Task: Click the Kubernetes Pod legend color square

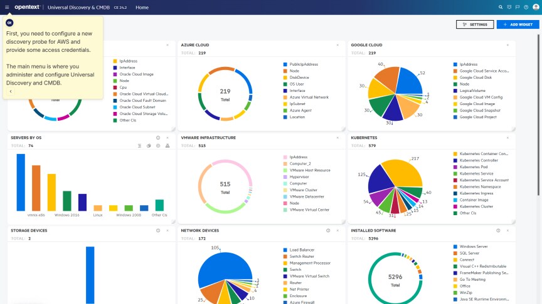Action: [455, 167]
